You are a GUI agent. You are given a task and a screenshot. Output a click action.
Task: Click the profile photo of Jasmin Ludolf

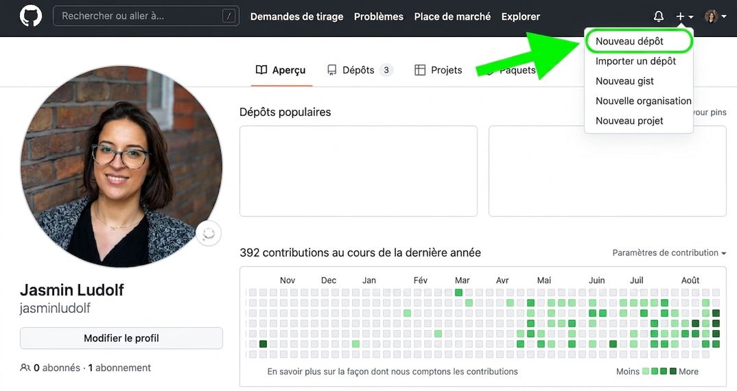pos(121,167)
